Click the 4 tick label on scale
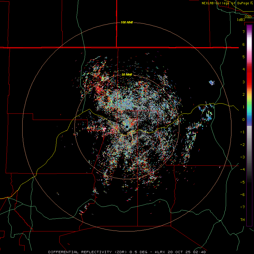 tap(244, 69)
